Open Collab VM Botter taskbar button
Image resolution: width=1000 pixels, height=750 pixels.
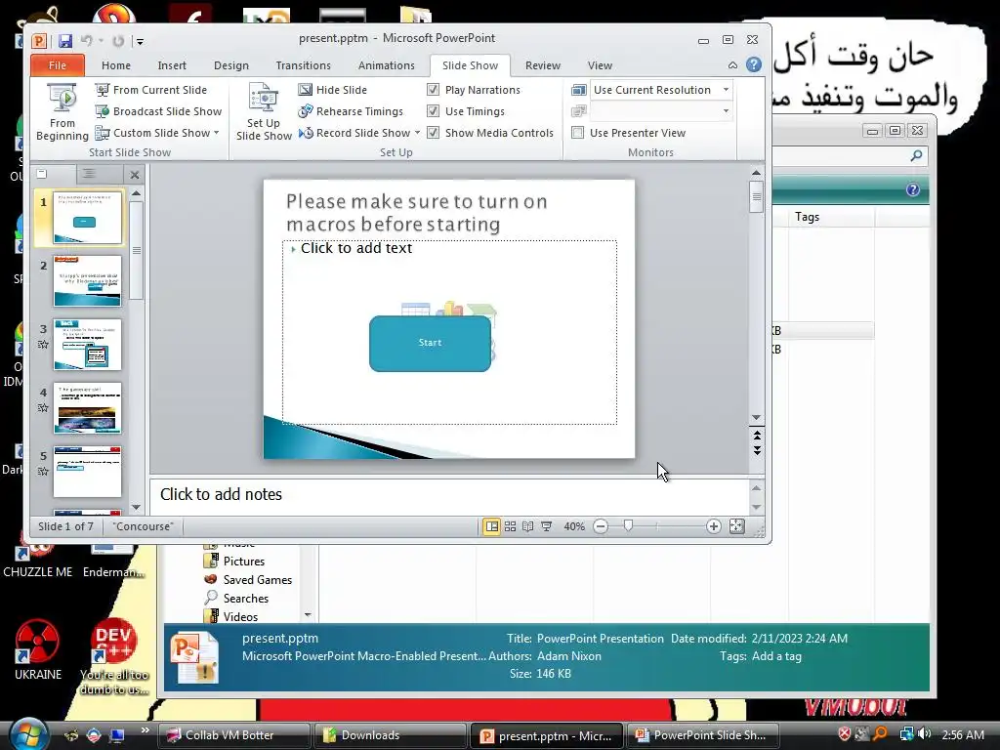233,734
